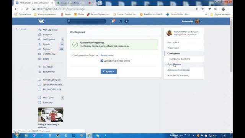245x138 pixels.
Task: Click the search field in VK header
Action: 87,21
